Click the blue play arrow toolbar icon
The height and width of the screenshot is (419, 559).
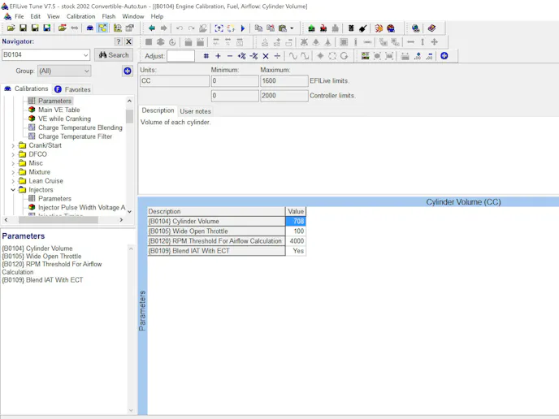[243, 28]
